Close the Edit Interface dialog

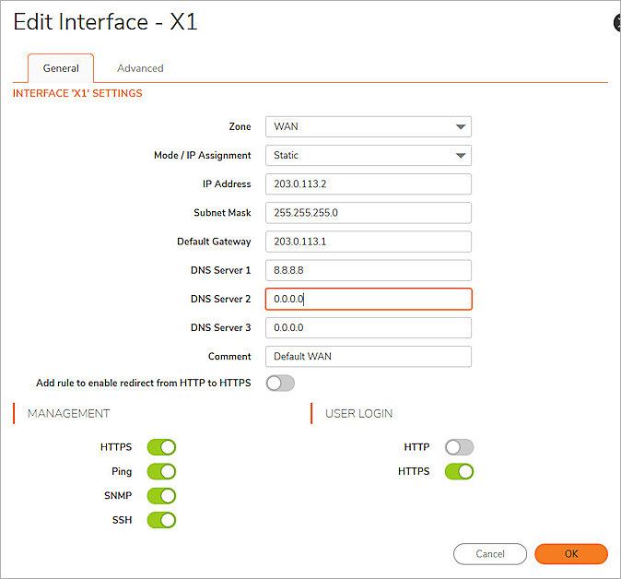point(617,24)
